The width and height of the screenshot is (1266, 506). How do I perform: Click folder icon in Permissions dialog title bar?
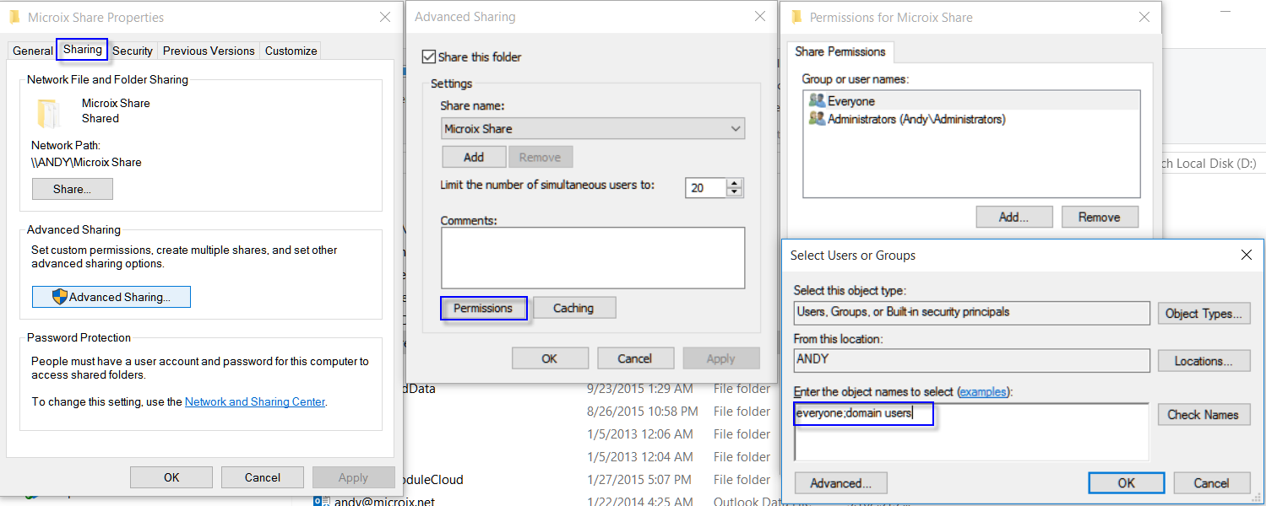(x=796, y=17)
